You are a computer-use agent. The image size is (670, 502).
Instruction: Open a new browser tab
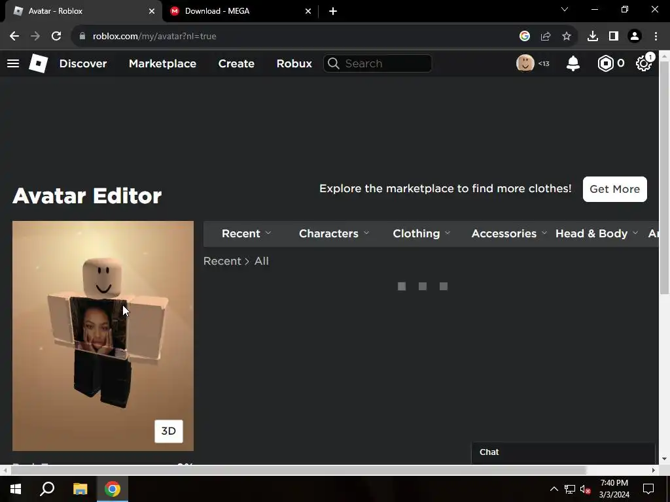coord(333,11)
